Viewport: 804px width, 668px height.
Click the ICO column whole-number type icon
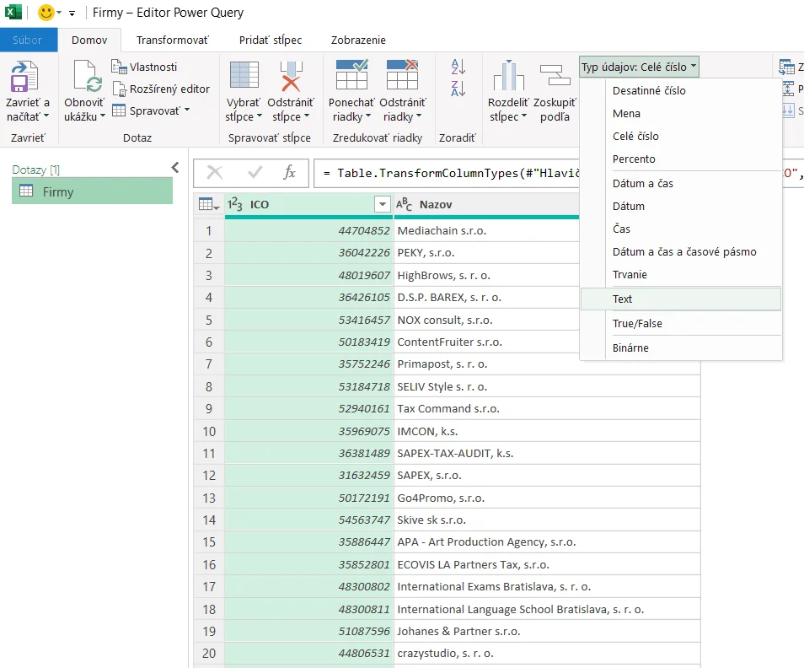[235, 204]
